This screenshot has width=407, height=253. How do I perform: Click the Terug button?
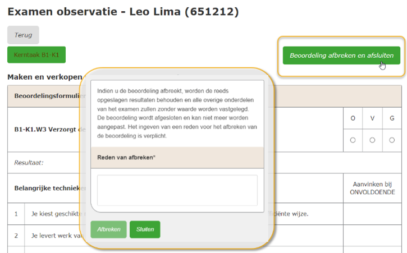(23, 35)
